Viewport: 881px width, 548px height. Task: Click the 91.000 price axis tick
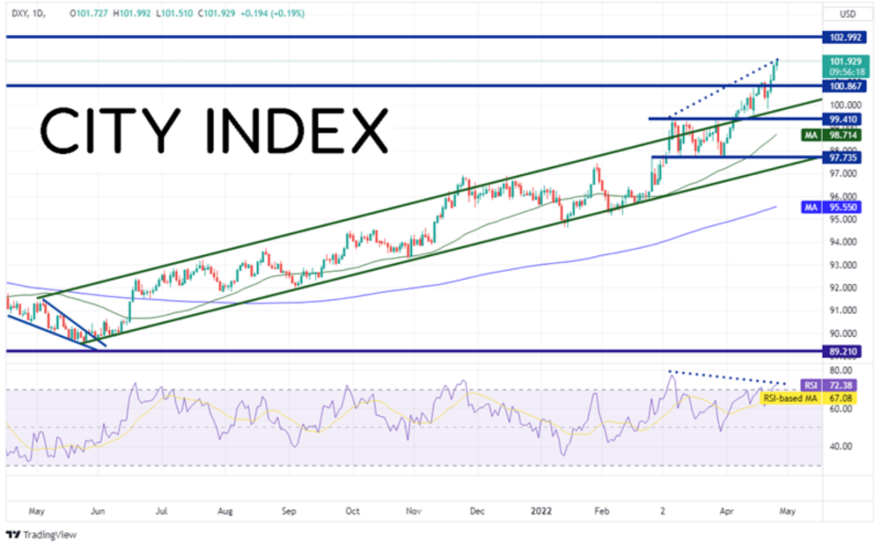[x=843, y=311]
